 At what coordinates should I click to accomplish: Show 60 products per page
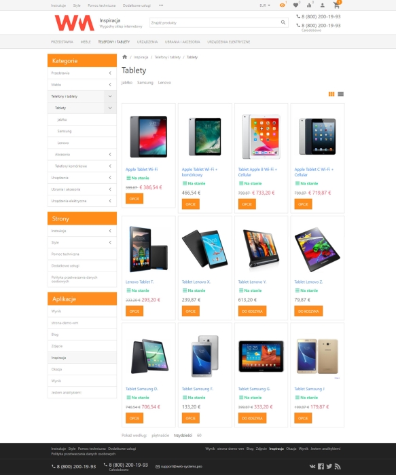click(199, 436)
